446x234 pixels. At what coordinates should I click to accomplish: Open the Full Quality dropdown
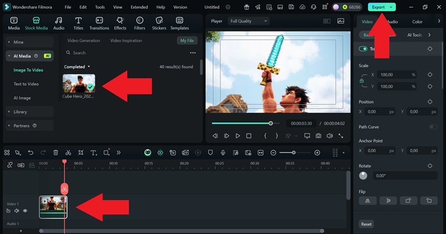249,21
